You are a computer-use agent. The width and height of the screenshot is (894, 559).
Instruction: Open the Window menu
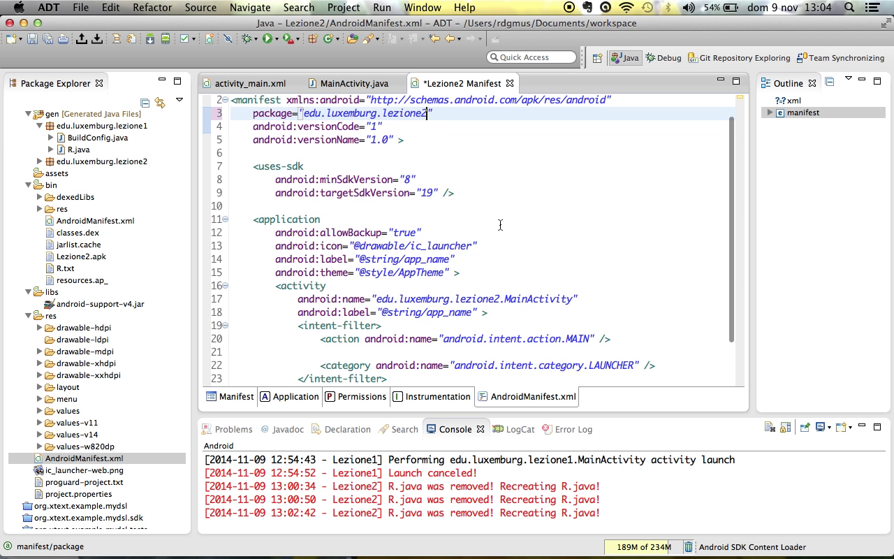tap(423, 8)
